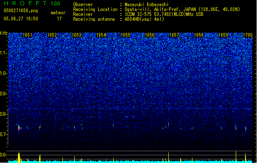
Task: Click the strong meteor echo just before 1651
Action: 19,128
